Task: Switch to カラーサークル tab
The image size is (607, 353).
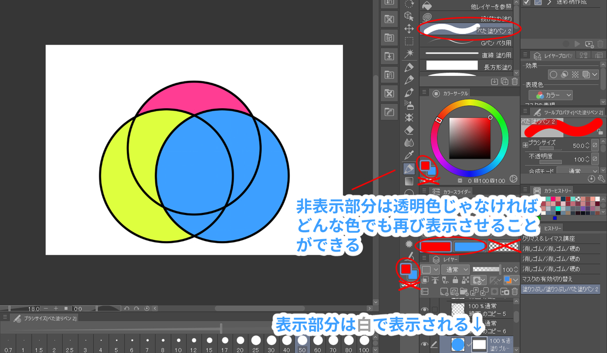Action: pos(452,93)
